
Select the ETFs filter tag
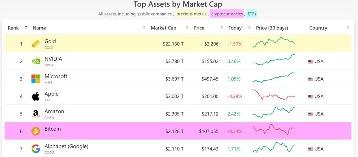[x=252, y=14]
